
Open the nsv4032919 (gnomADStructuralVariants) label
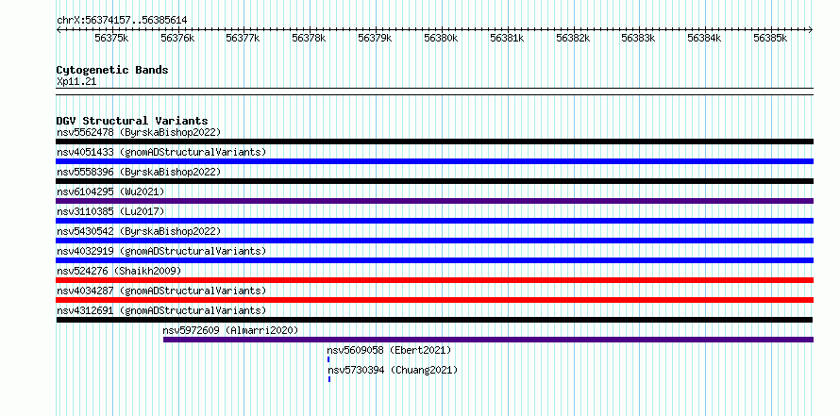[161, 251]
